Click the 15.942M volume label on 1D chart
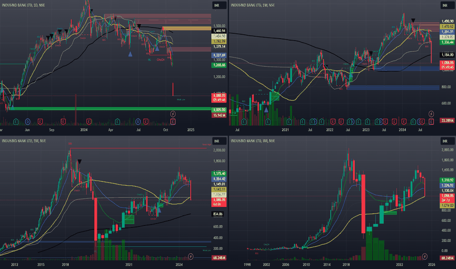Screen dimensions: 456x269 click(219, 115)
